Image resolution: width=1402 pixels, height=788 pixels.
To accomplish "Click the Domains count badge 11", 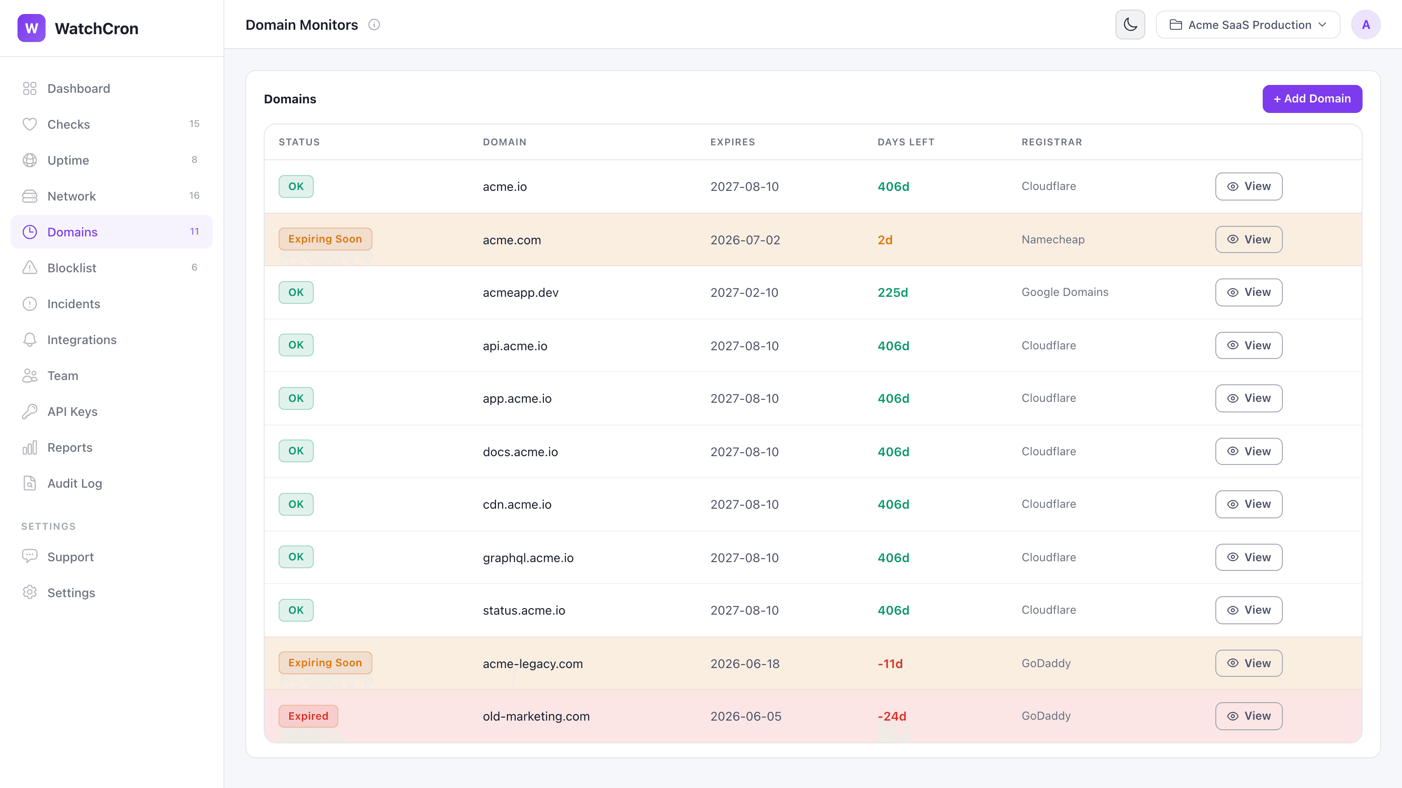I will click(x=194, y=232).
